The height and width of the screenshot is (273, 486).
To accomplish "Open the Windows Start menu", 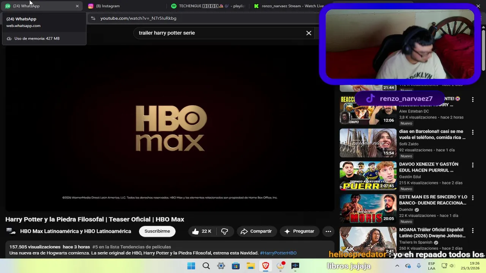I will (191, 266).
